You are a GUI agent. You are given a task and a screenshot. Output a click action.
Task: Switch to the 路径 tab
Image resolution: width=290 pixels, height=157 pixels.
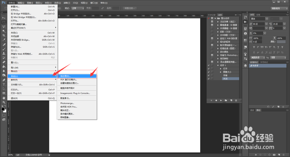(x=258, y=110)
